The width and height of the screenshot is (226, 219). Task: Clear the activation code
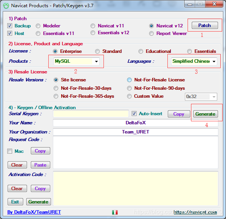17,189
